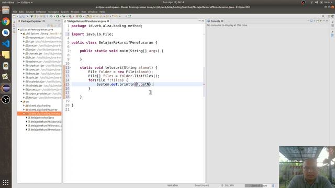335x188 pixels.
Task: Expand the BelajarMethod.java node
Action: point(27,118)
